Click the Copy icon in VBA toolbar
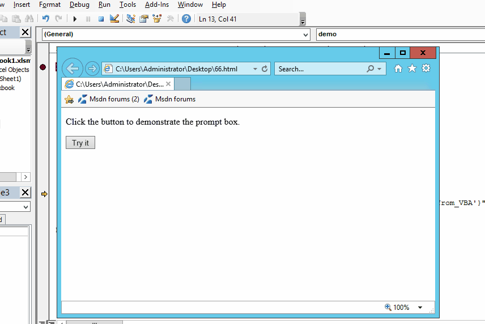 click(x=3, y=19)
